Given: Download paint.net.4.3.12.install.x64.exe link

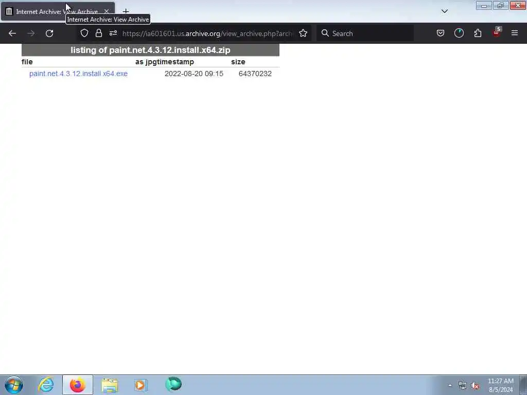Looking at the screenshot, I should [78, 74].
